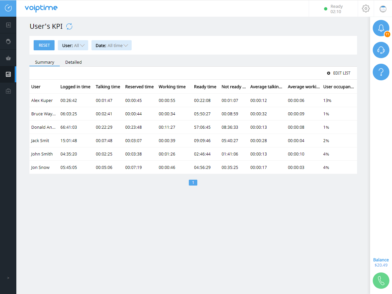This screenshot has width=392, height=294.
Task: Select the Reports bar chart sidebar icon
Action: [8, 74]
